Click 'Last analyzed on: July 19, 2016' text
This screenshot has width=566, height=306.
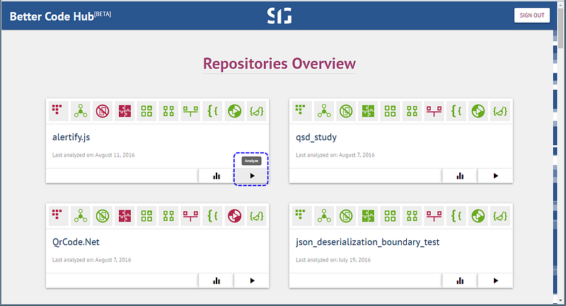point(333,260)
